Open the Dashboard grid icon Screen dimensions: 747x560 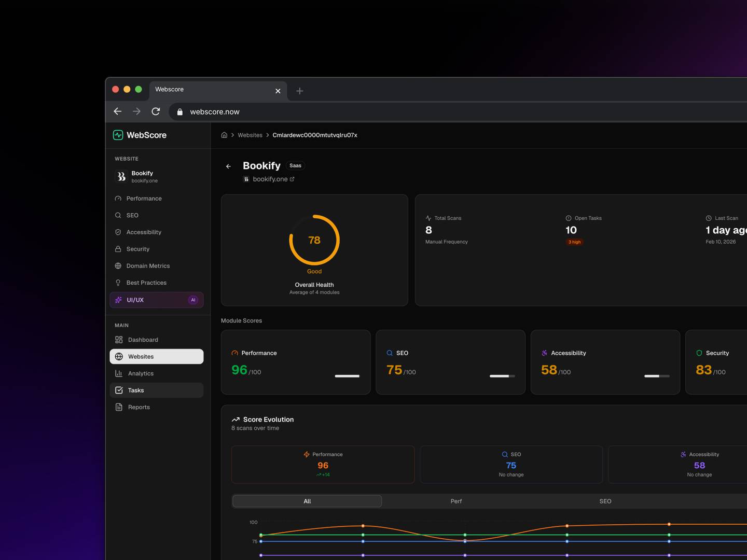point(118,340)
